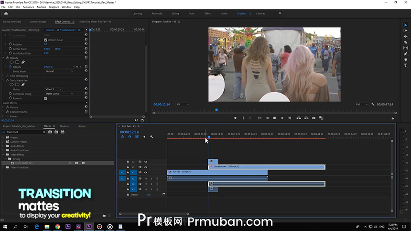411x231 pixels.
Task: Click the Lift button in Program monitor
Action: (299, 118)
